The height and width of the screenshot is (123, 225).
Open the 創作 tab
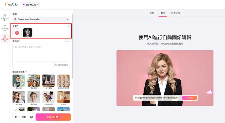click(x=163, y=13)
